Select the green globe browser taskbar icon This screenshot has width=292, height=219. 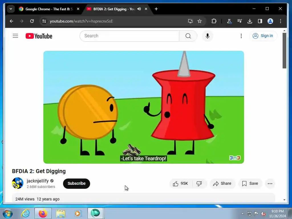point(95,213)
